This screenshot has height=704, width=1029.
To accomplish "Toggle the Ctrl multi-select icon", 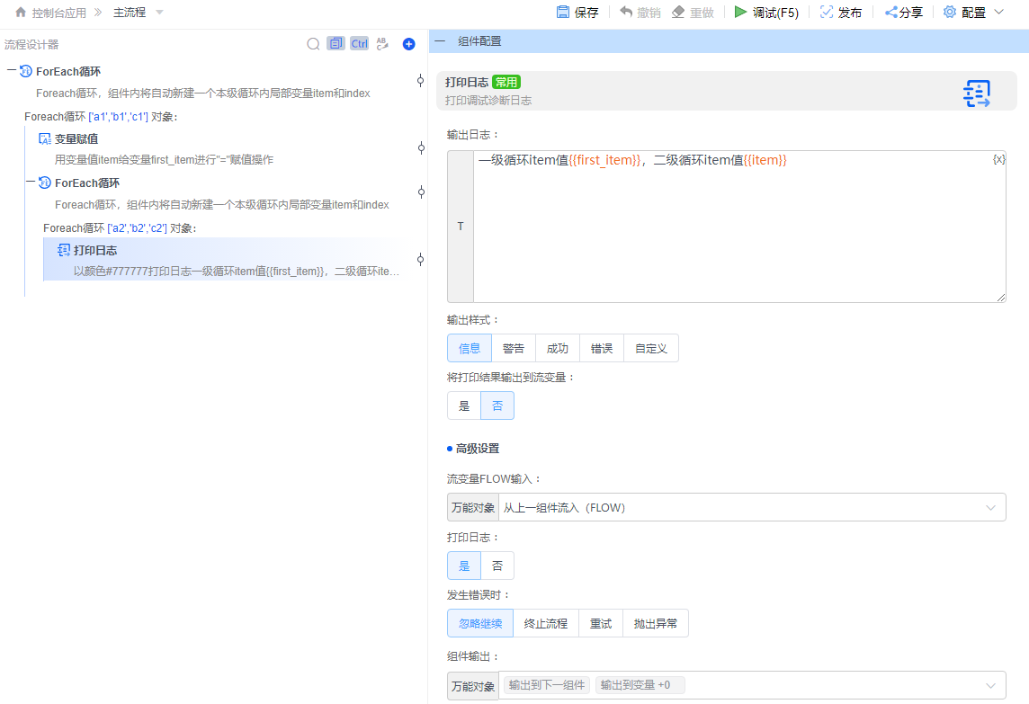I will [359, 43].
